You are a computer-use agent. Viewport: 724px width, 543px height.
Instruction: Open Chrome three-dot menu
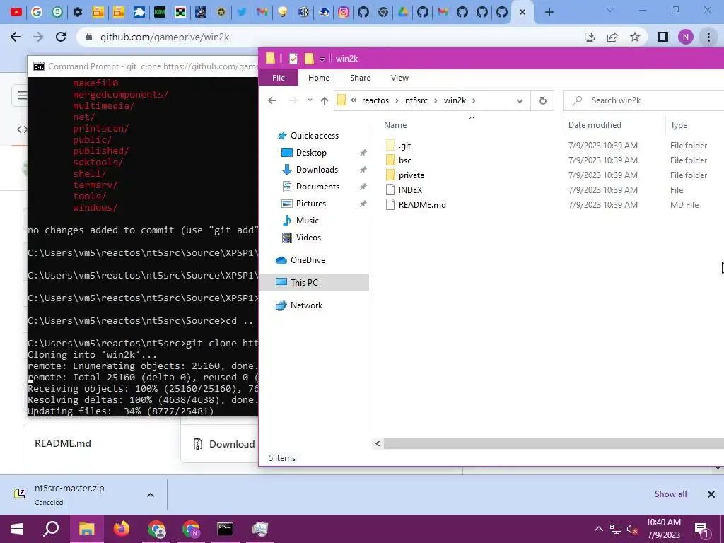point(708,37)
